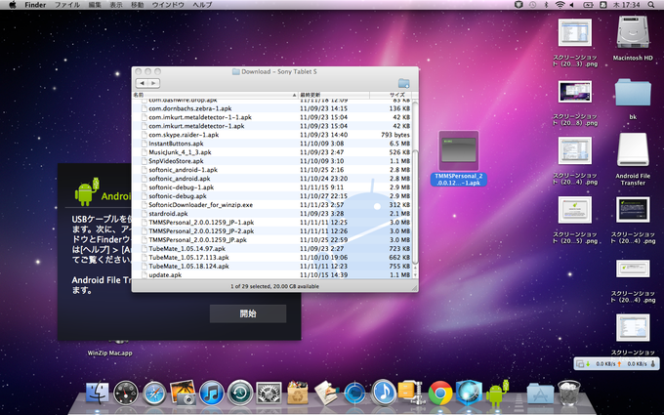Open the Trash in the Dock
Screen dimensions: 664x415
tap(568, 393)
